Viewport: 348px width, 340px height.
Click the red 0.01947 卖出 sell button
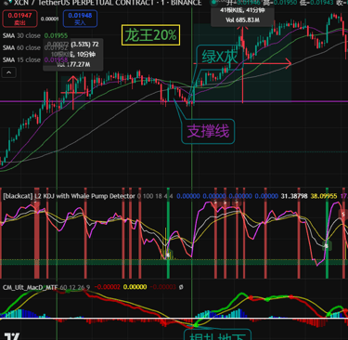(19, 19)
